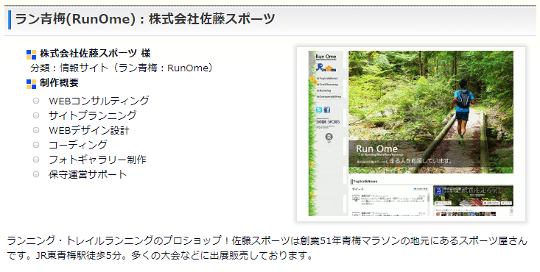The height and width of the screenshot is (272, 540).
Task: Click the list item フォトギャラリー制作
Action: [97, 160]
